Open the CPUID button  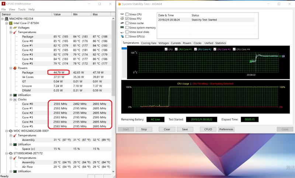[208, 129]
